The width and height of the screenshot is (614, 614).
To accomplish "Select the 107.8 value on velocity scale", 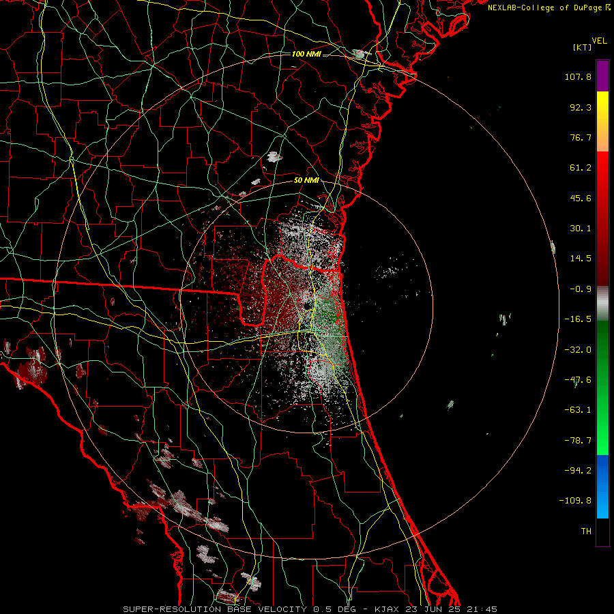I will point(578,76).
